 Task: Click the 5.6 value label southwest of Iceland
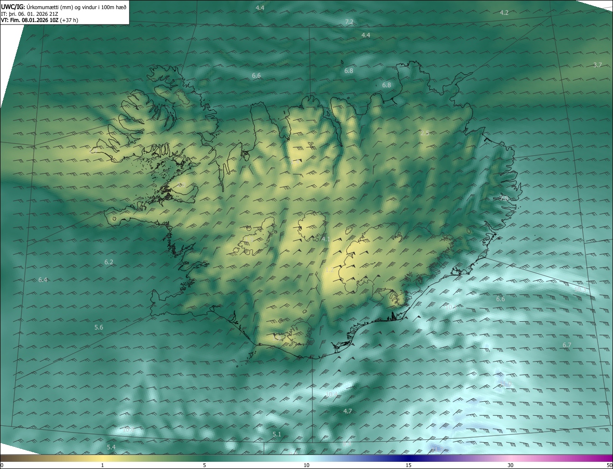99,328
